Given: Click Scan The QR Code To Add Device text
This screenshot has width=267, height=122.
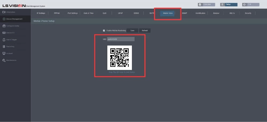Looking at the screenshot, I should click(122, 72).
